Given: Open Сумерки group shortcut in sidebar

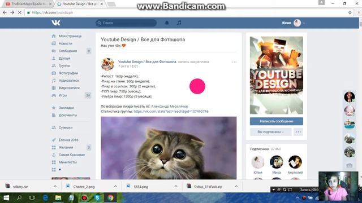Looking at the screenshot, I should [66, 127].
